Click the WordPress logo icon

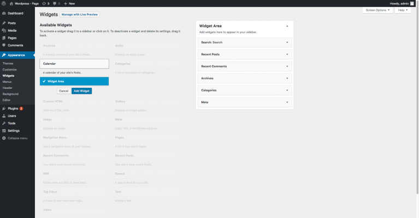[x=4, y=3]
